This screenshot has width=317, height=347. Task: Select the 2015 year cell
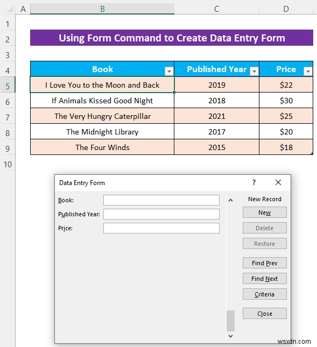coord(217,147)
